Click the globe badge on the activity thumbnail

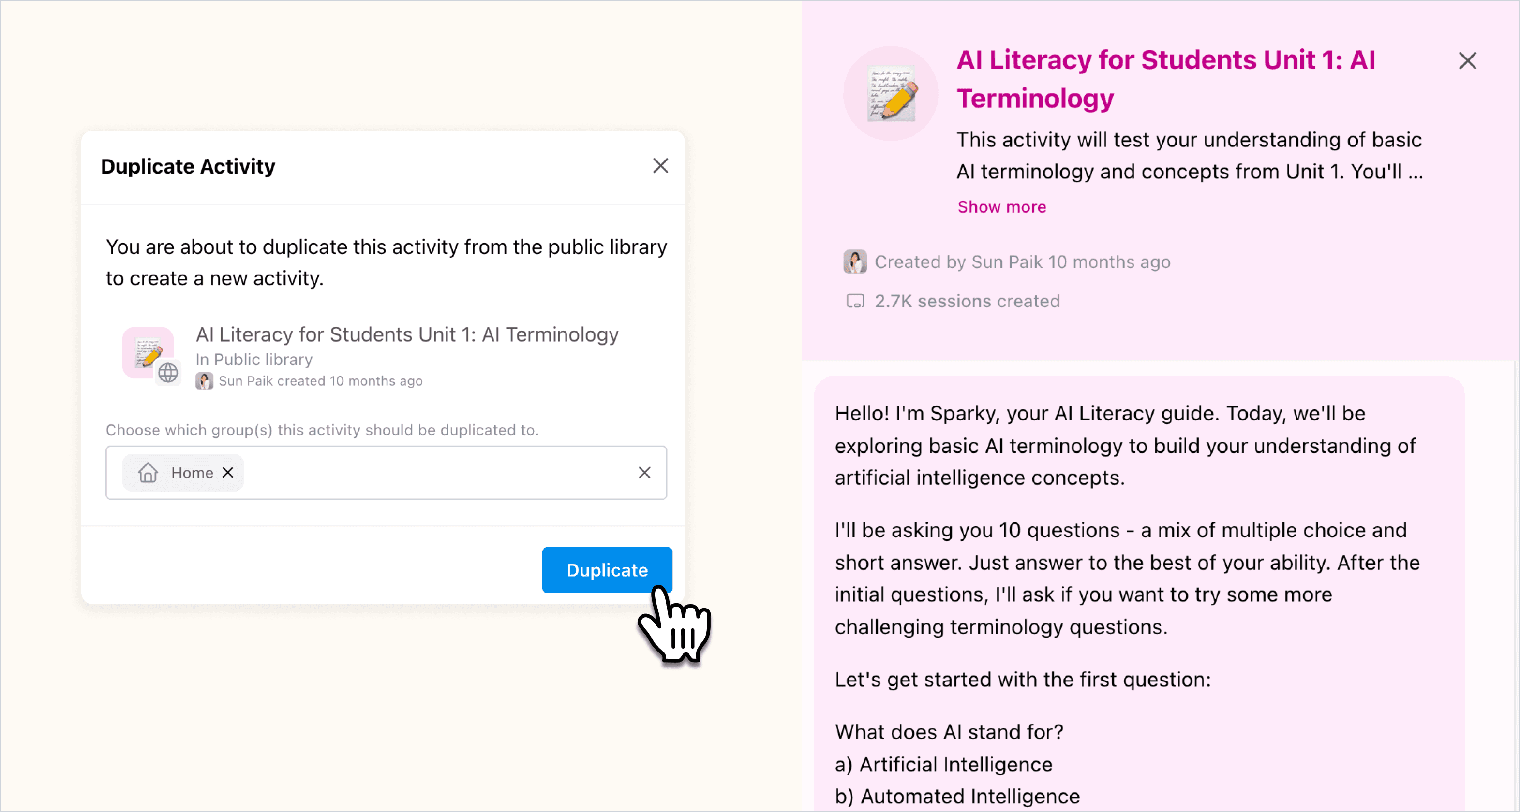169,373
